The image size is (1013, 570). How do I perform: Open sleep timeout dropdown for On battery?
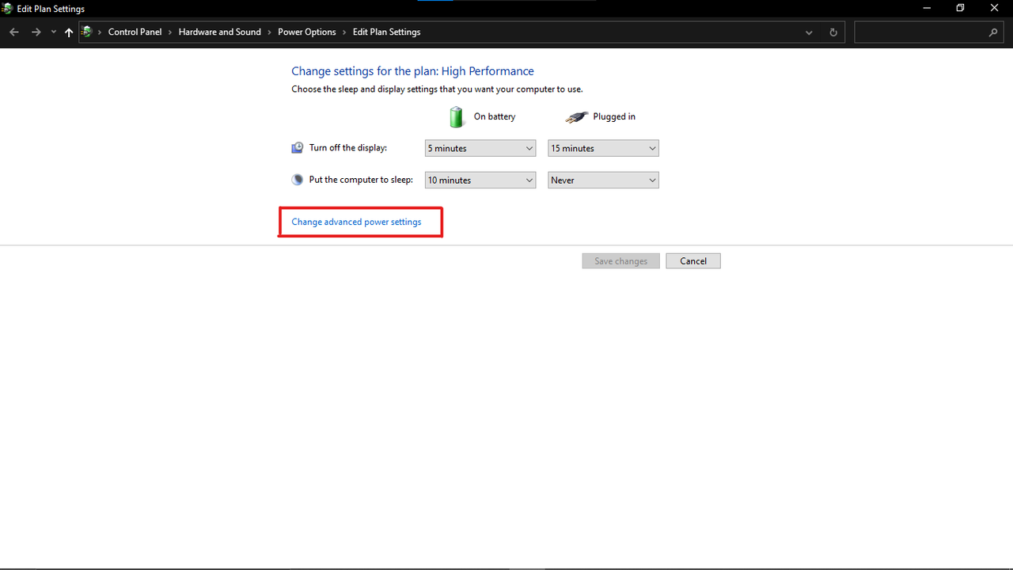coord(480,180)
